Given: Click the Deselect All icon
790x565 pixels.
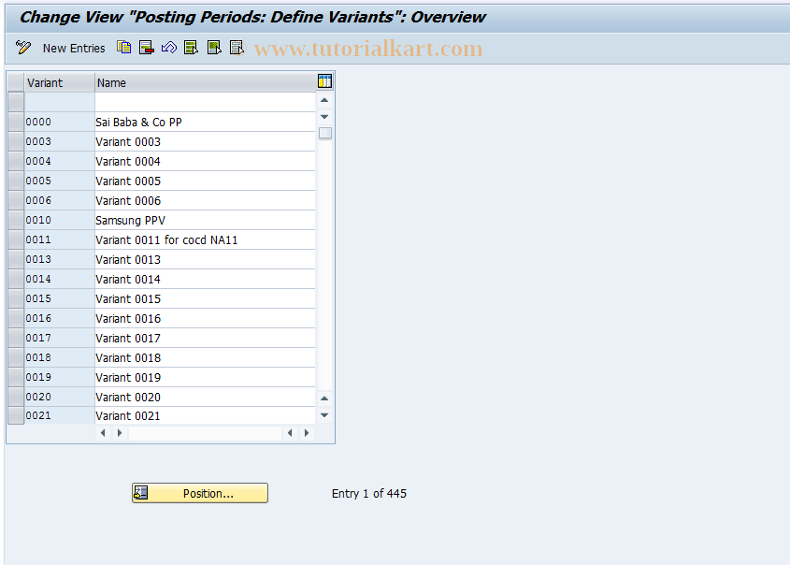Looking at the screenshot, I should 236,47.
